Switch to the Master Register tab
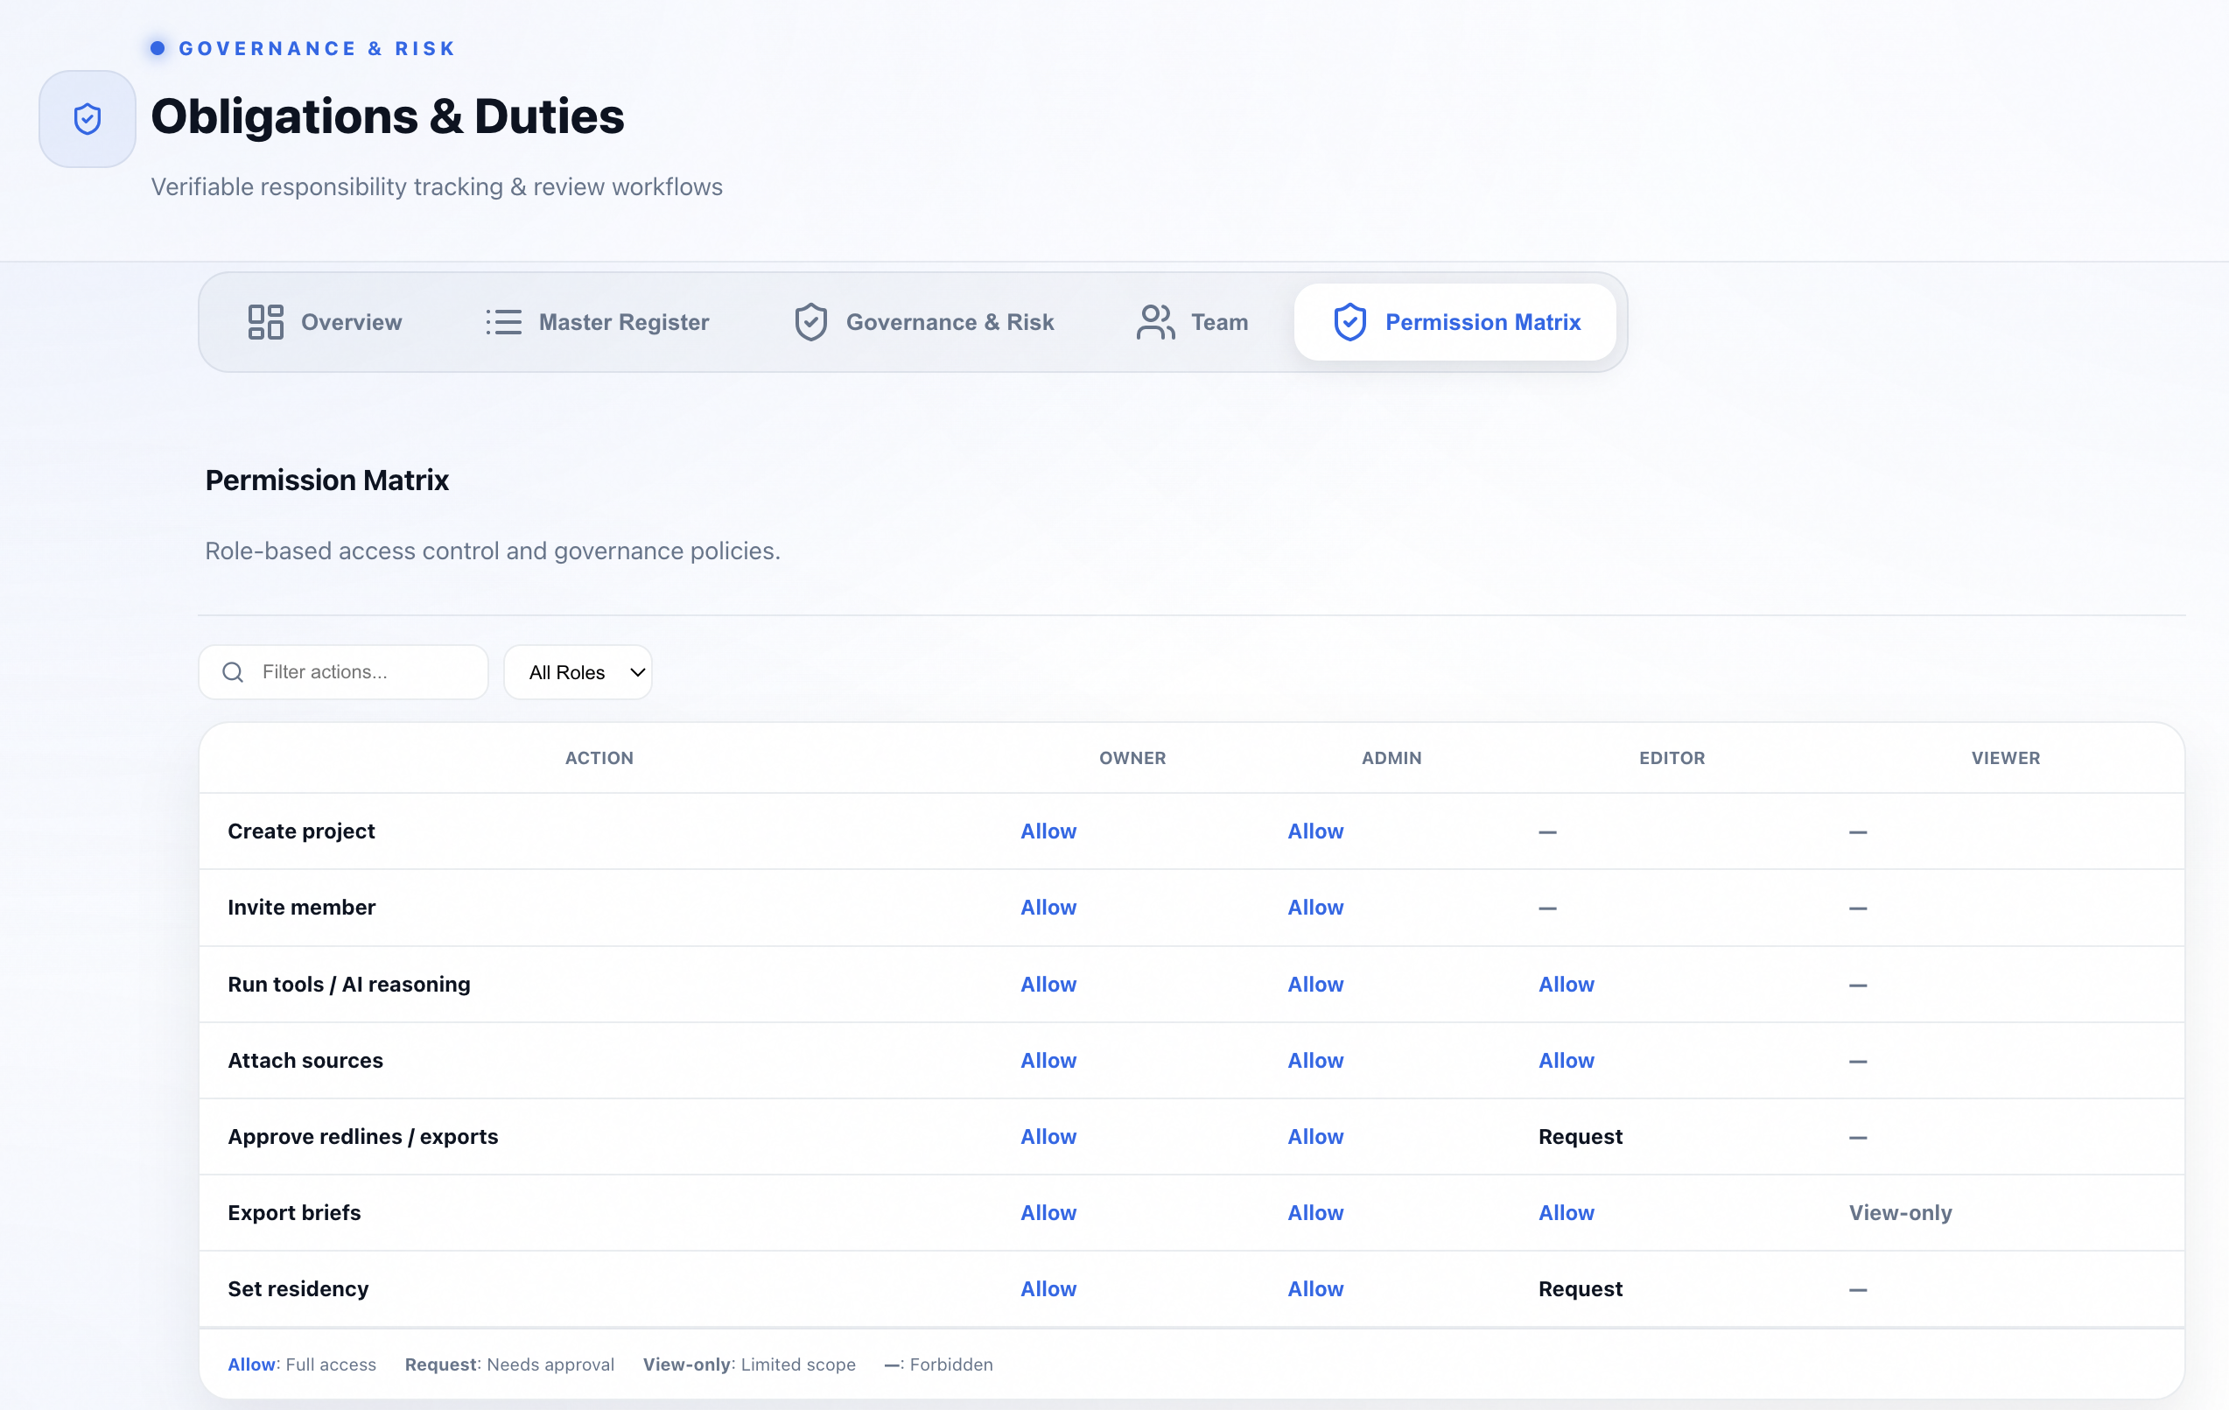The image size is (2229, 1410). (623, 321)
